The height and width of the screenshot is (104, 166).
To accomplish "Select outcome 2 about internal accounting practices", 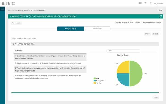I will 50,63.
